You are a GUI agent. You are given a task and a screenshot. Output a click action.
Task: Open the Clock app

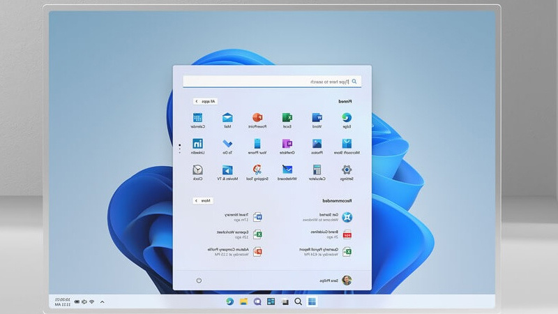tap(197, 172)
